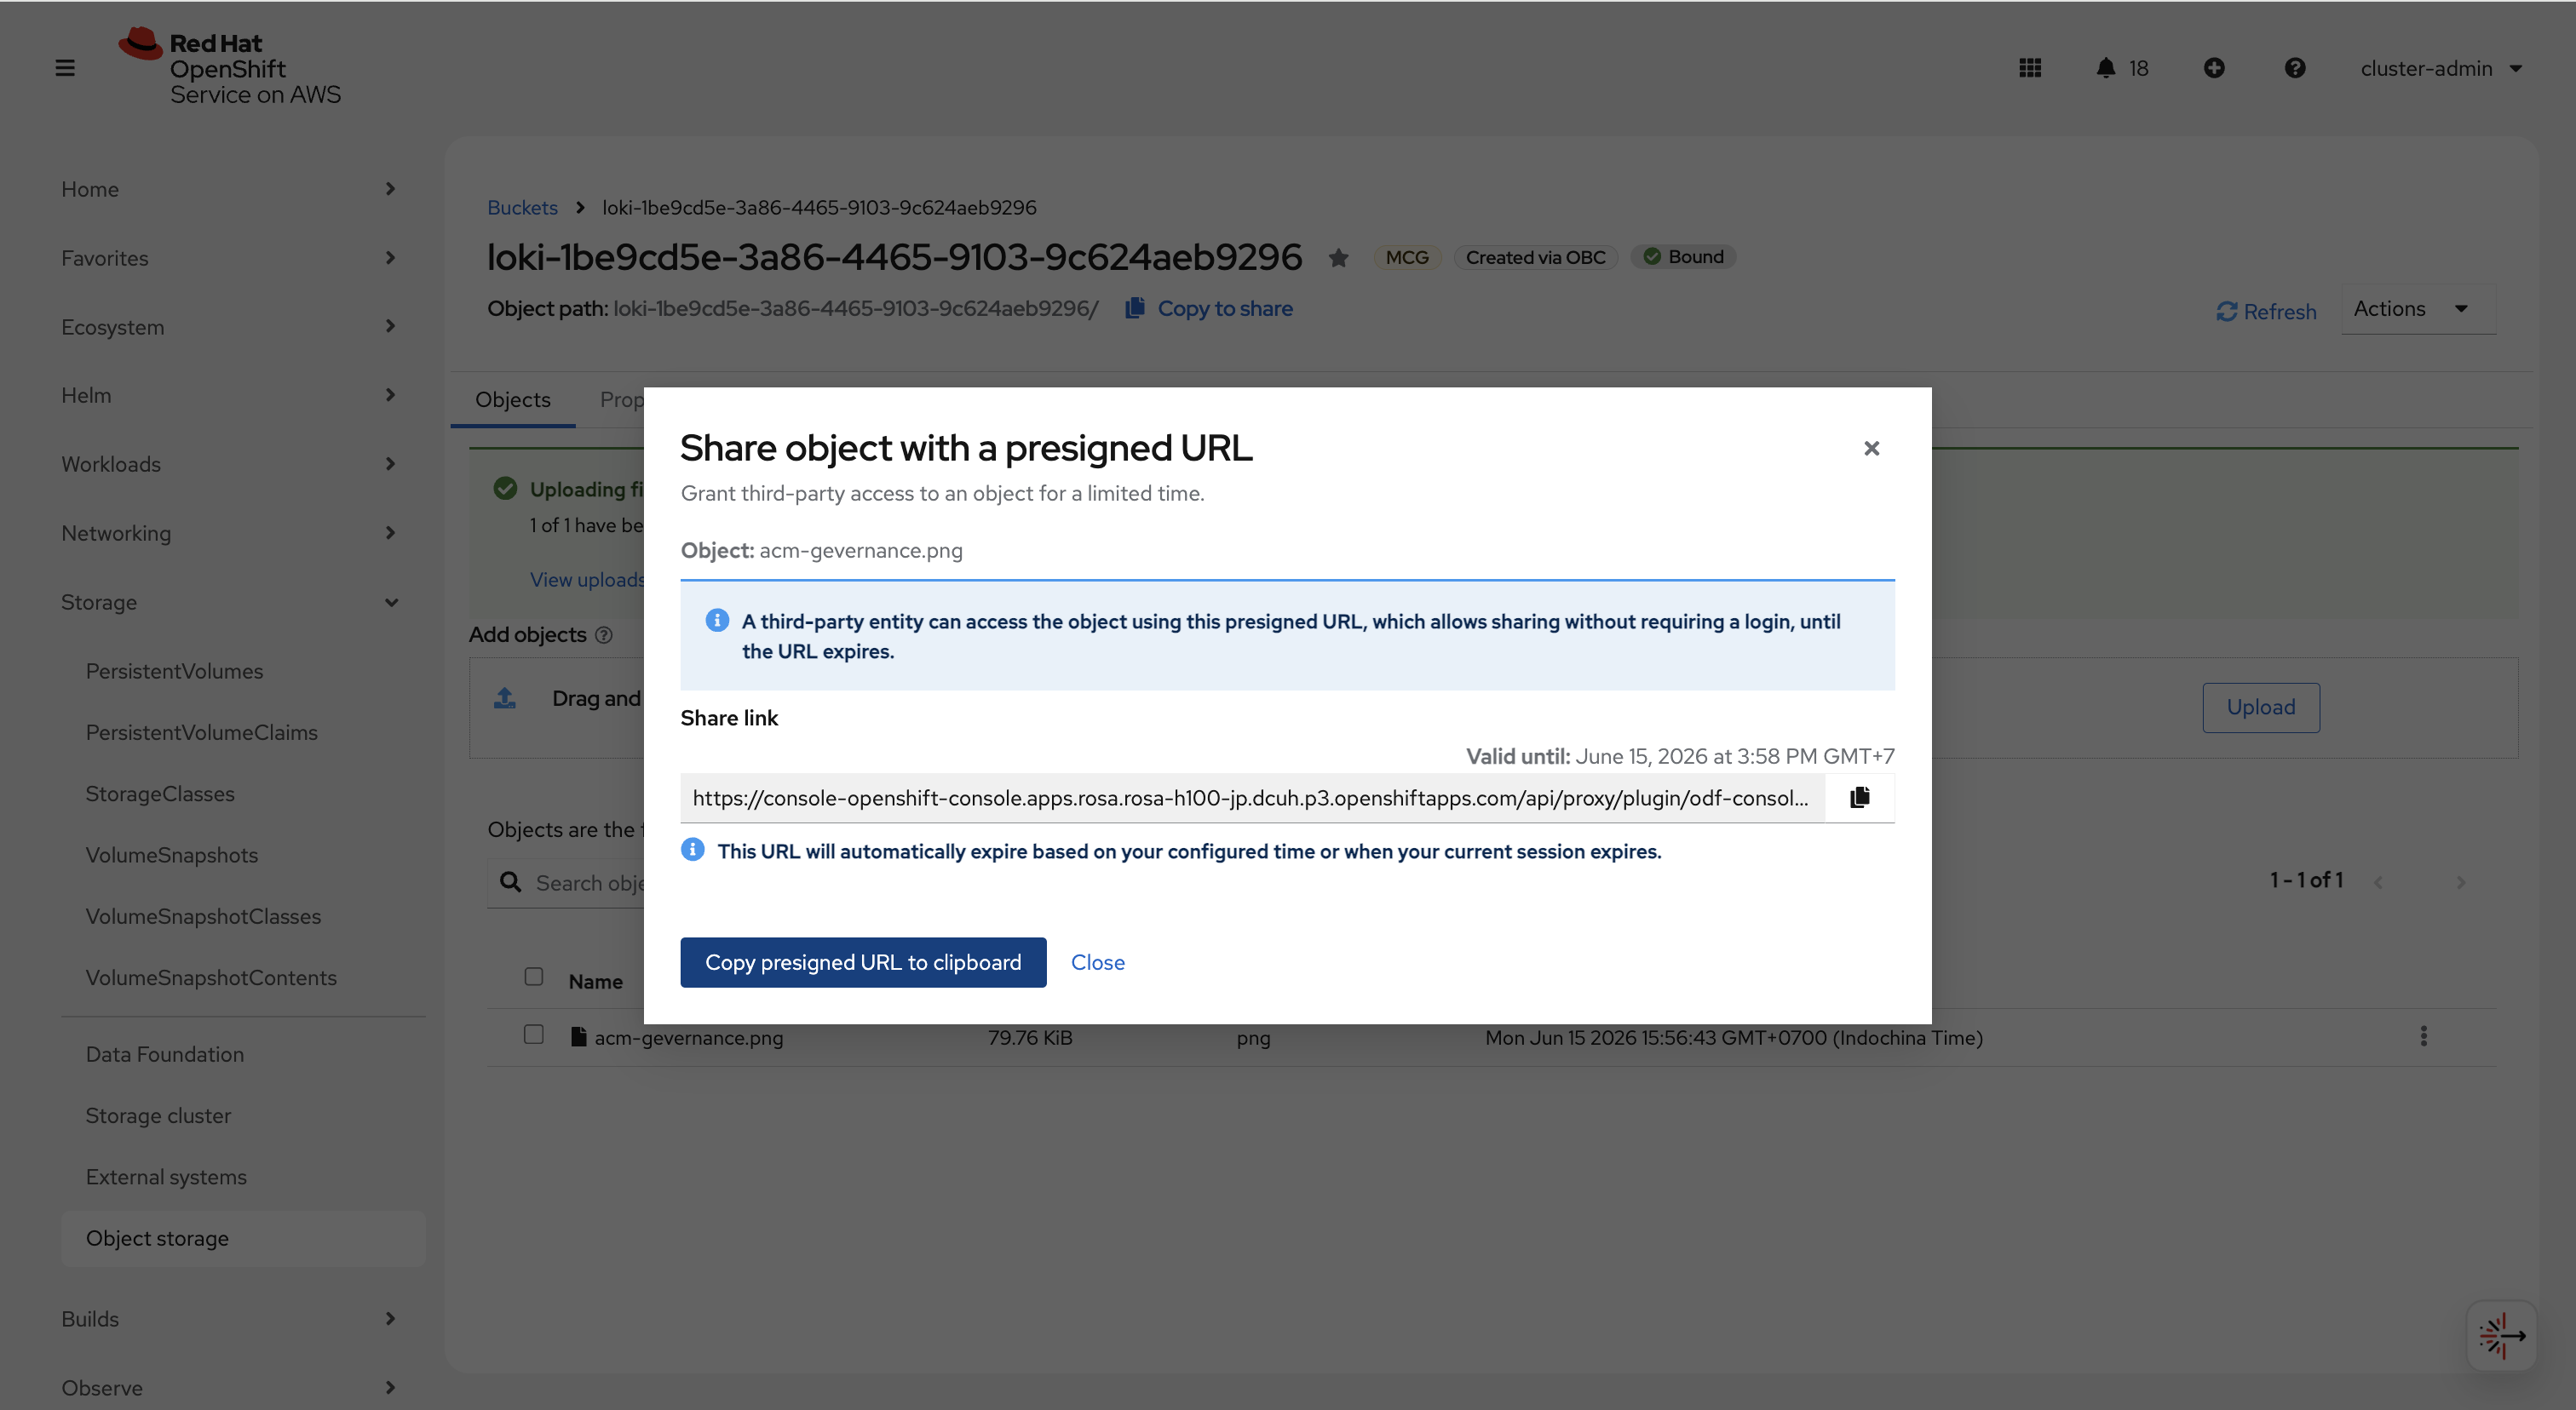Open Data Foundation in the sidebar
Image resolution: width=2576 pixels, height=1410 pixels.
164,1053
